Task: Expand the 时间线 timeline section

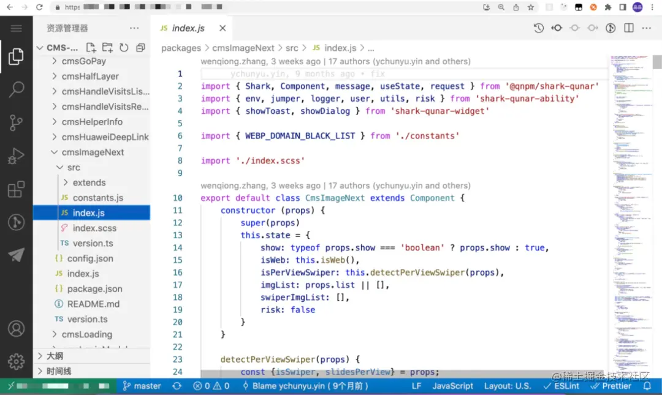Action: click(91, 371)
